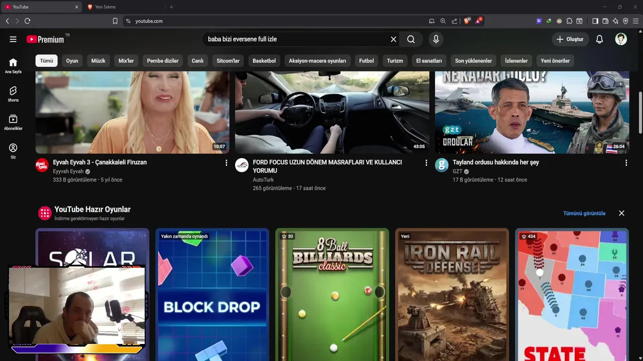Click the AutoTurk channel avatar
This screenshot has width=643, height=361.
coord(242,165)
